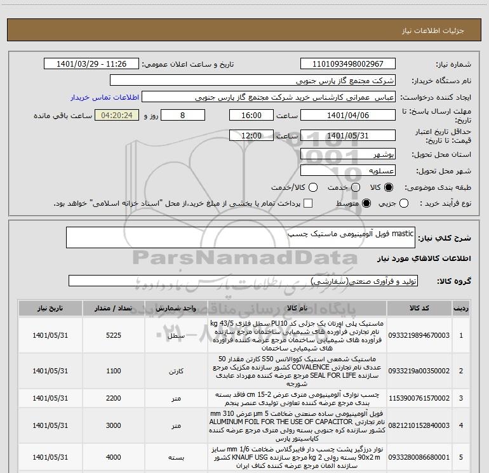Select متوسط purchase type radio
This screenshot has width=489, height=473.
[366, 203]
